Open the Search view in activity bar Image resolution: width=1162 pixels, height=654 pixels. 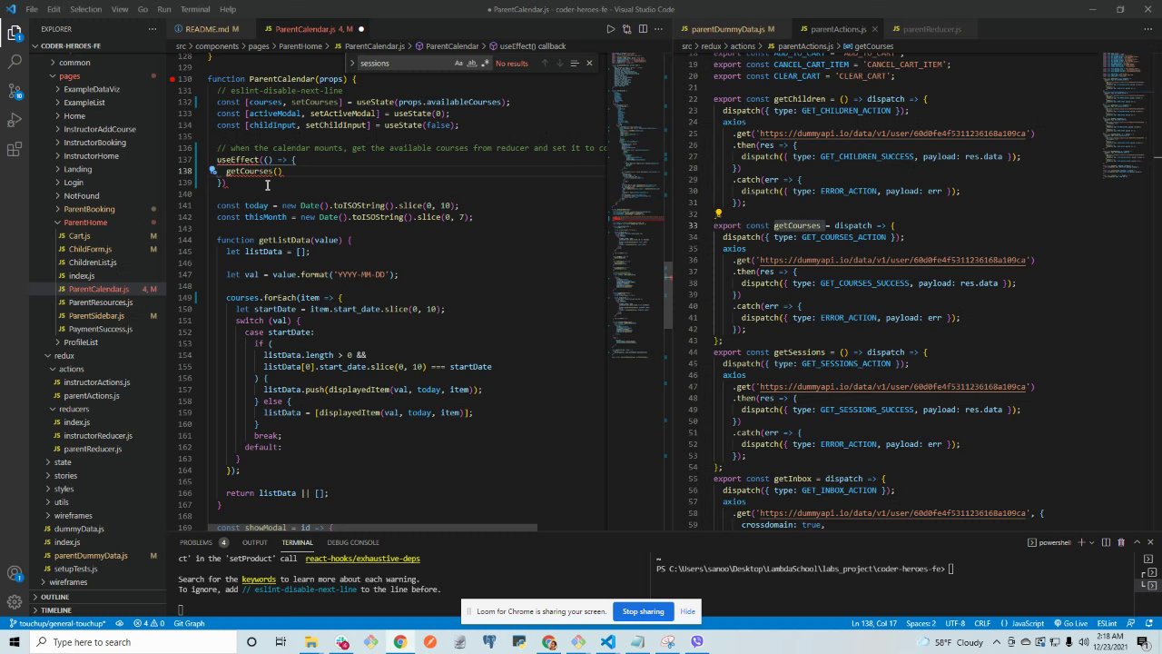pos(15,62)
